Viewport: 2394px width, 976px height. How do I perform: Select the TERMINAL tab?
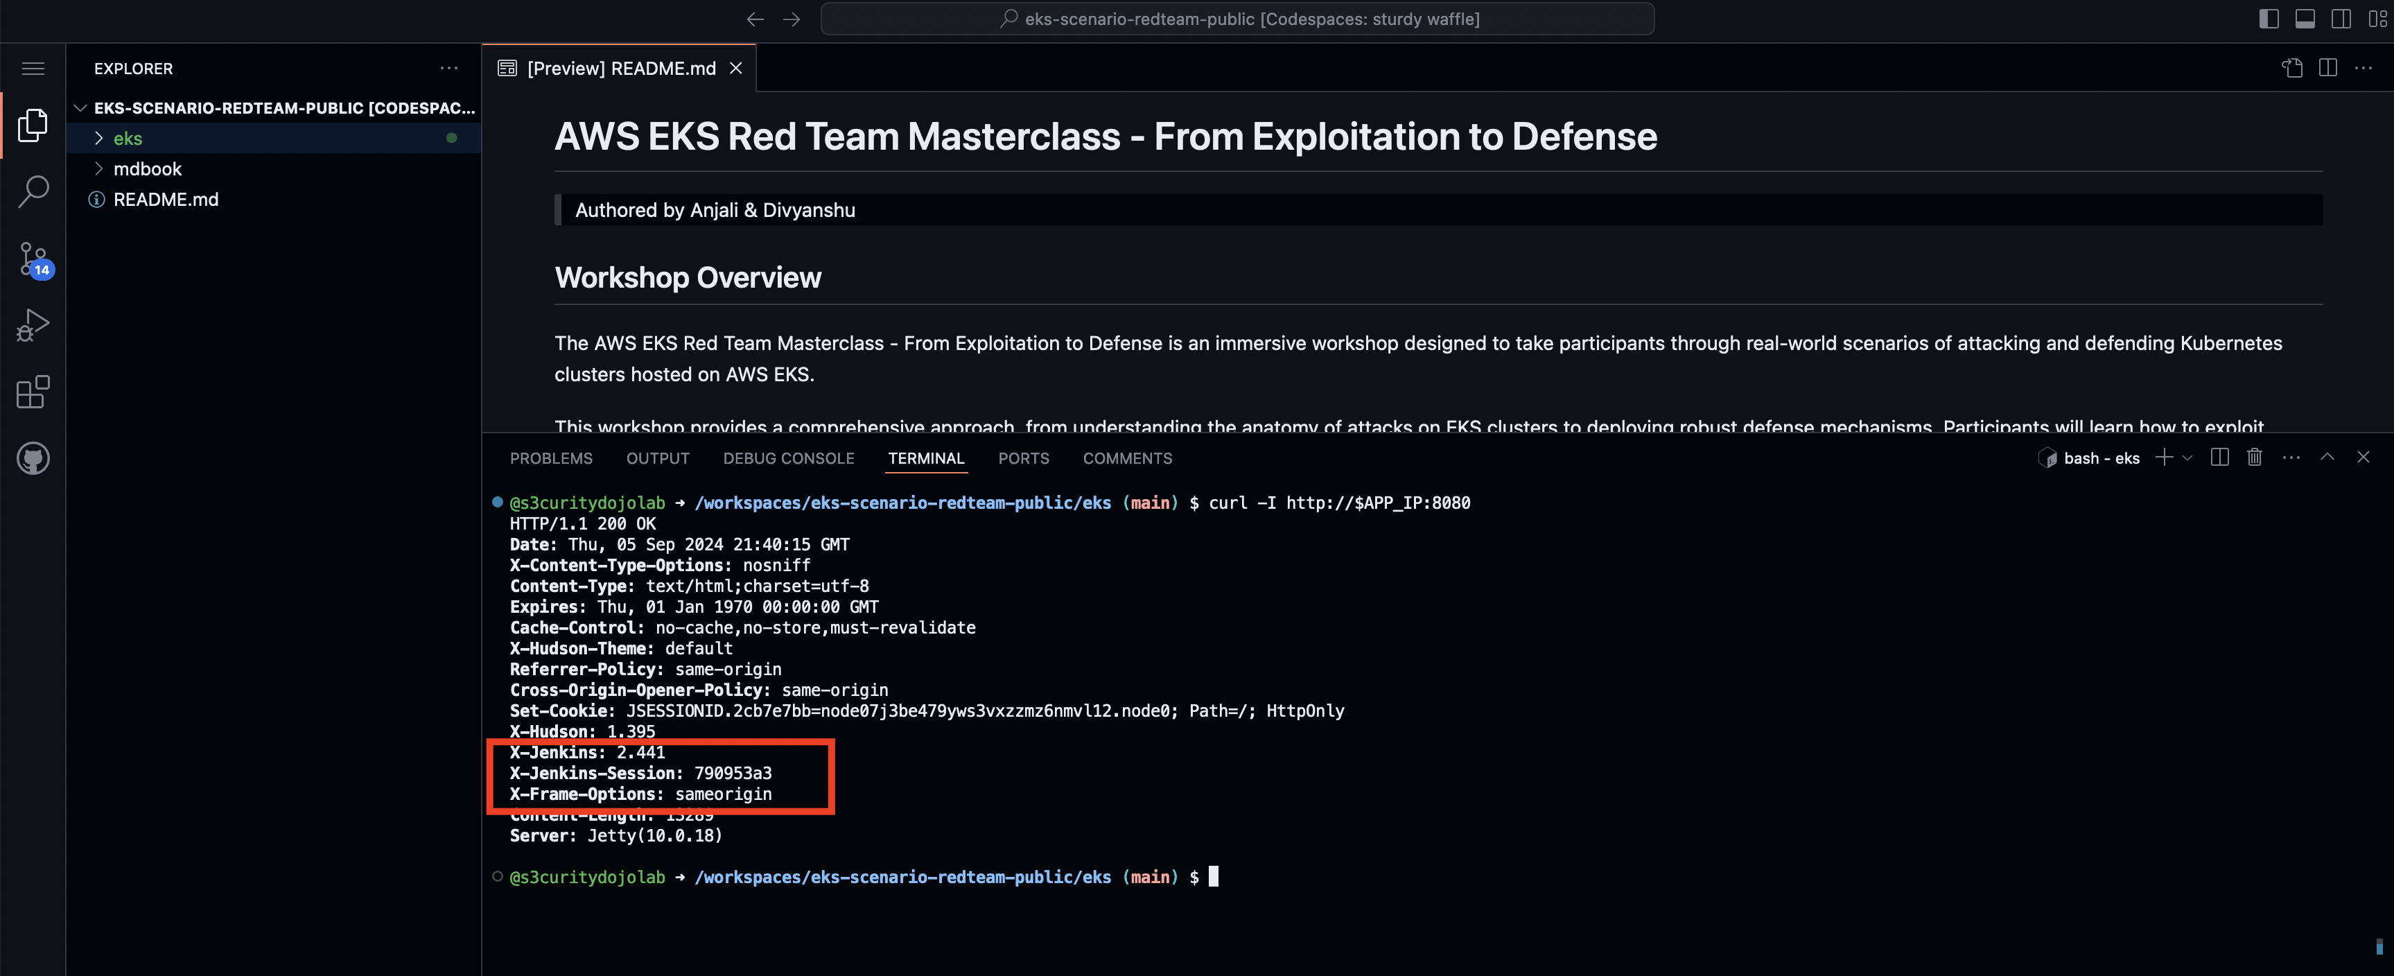pos(927,458)
